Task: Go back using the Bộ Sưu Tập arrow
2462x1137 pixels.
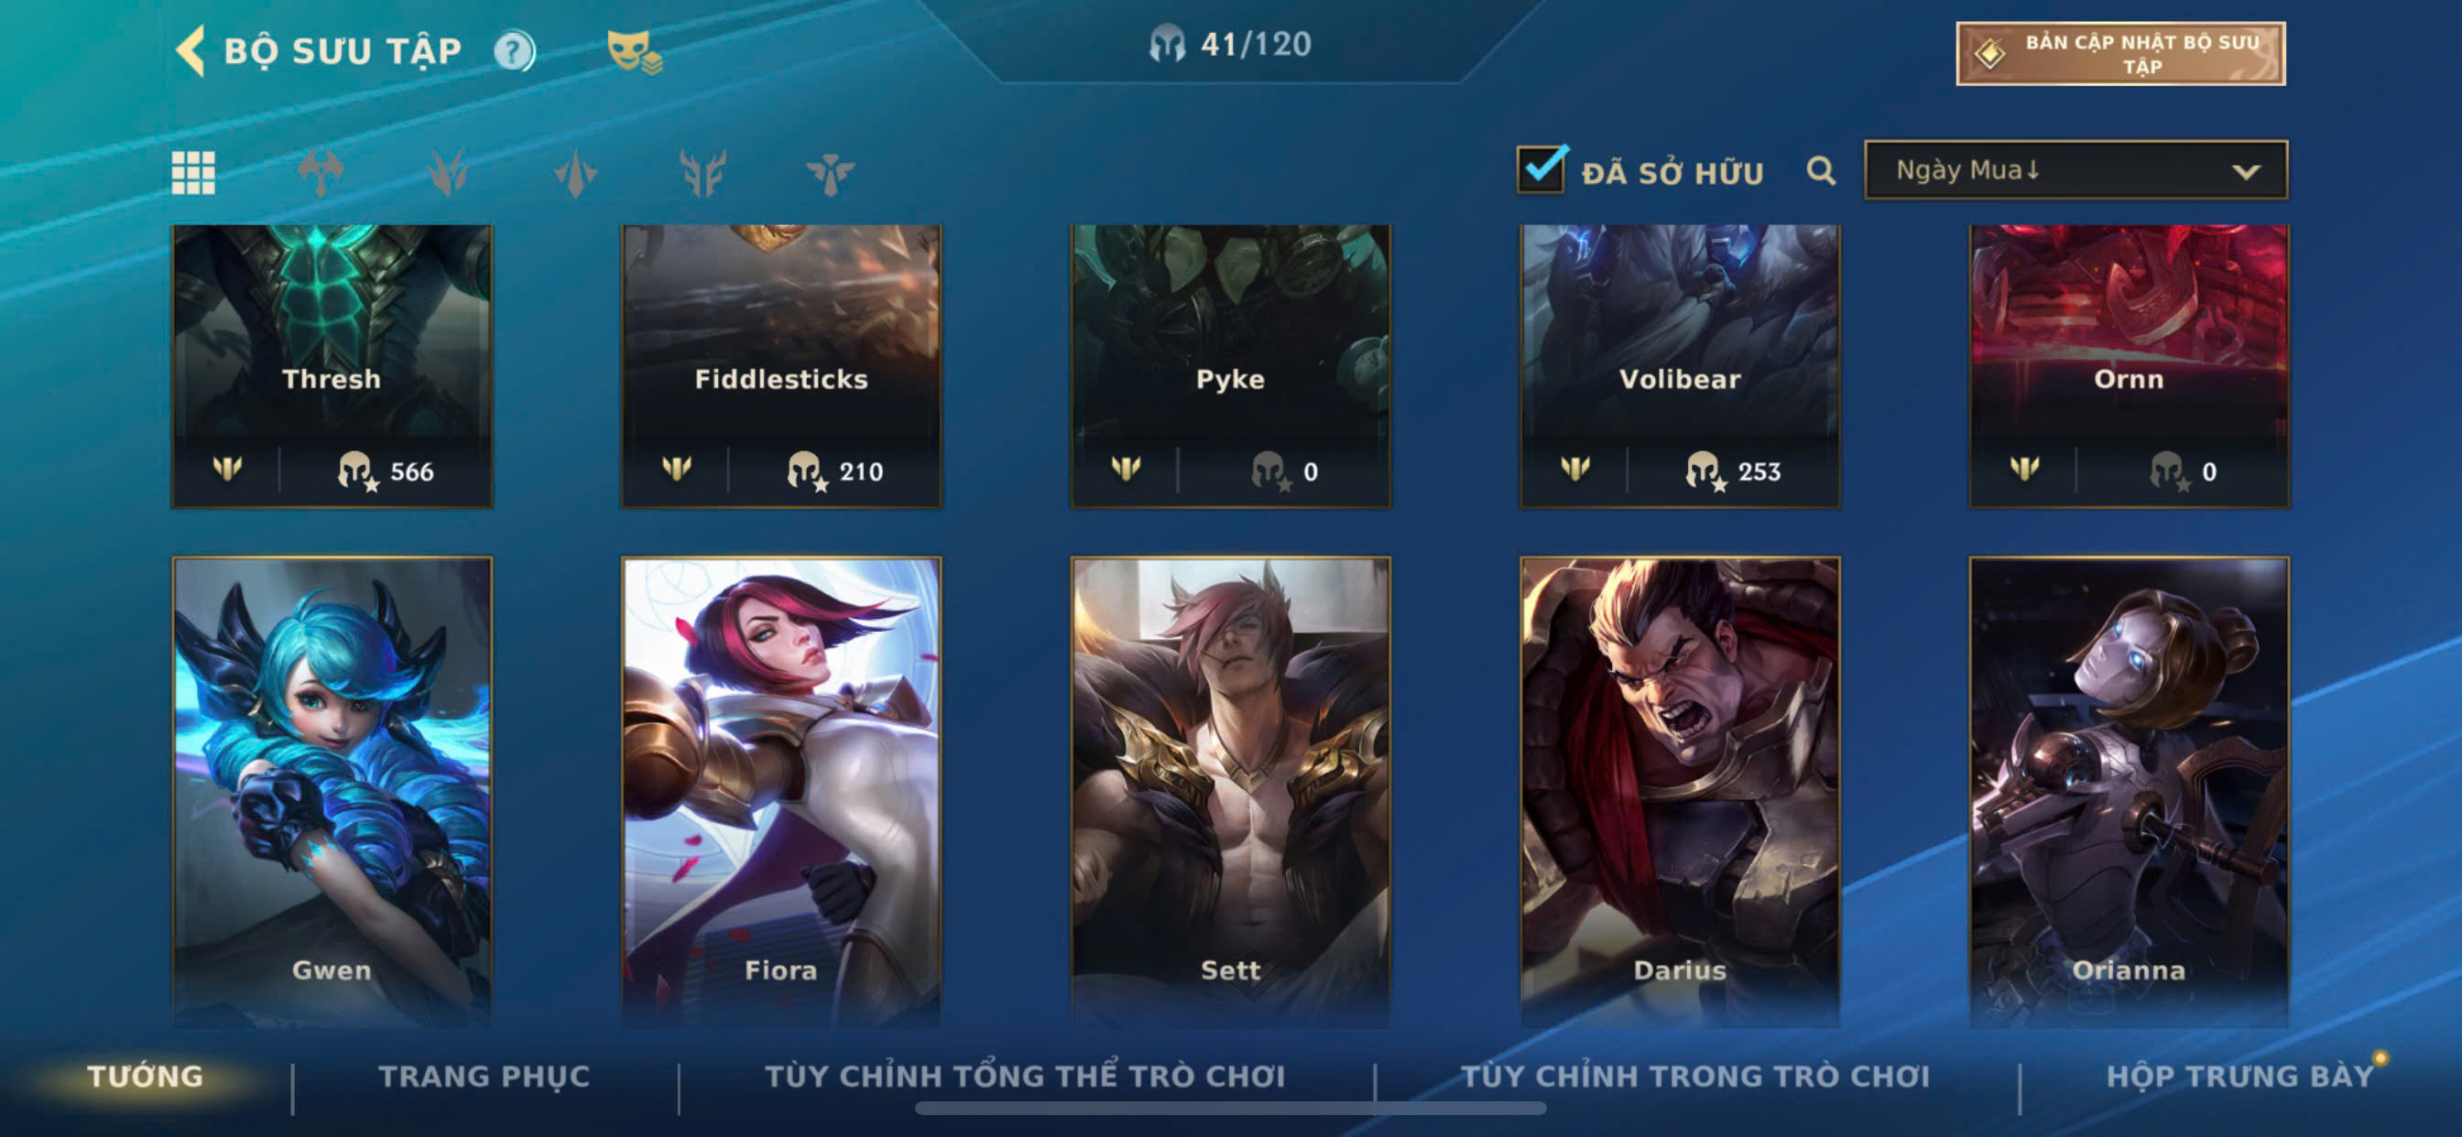Action: click(x=191, y=50)
